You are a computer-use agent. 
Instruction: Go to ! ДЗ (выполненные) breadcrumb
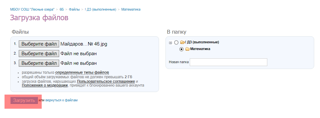[x=101, y=9]
